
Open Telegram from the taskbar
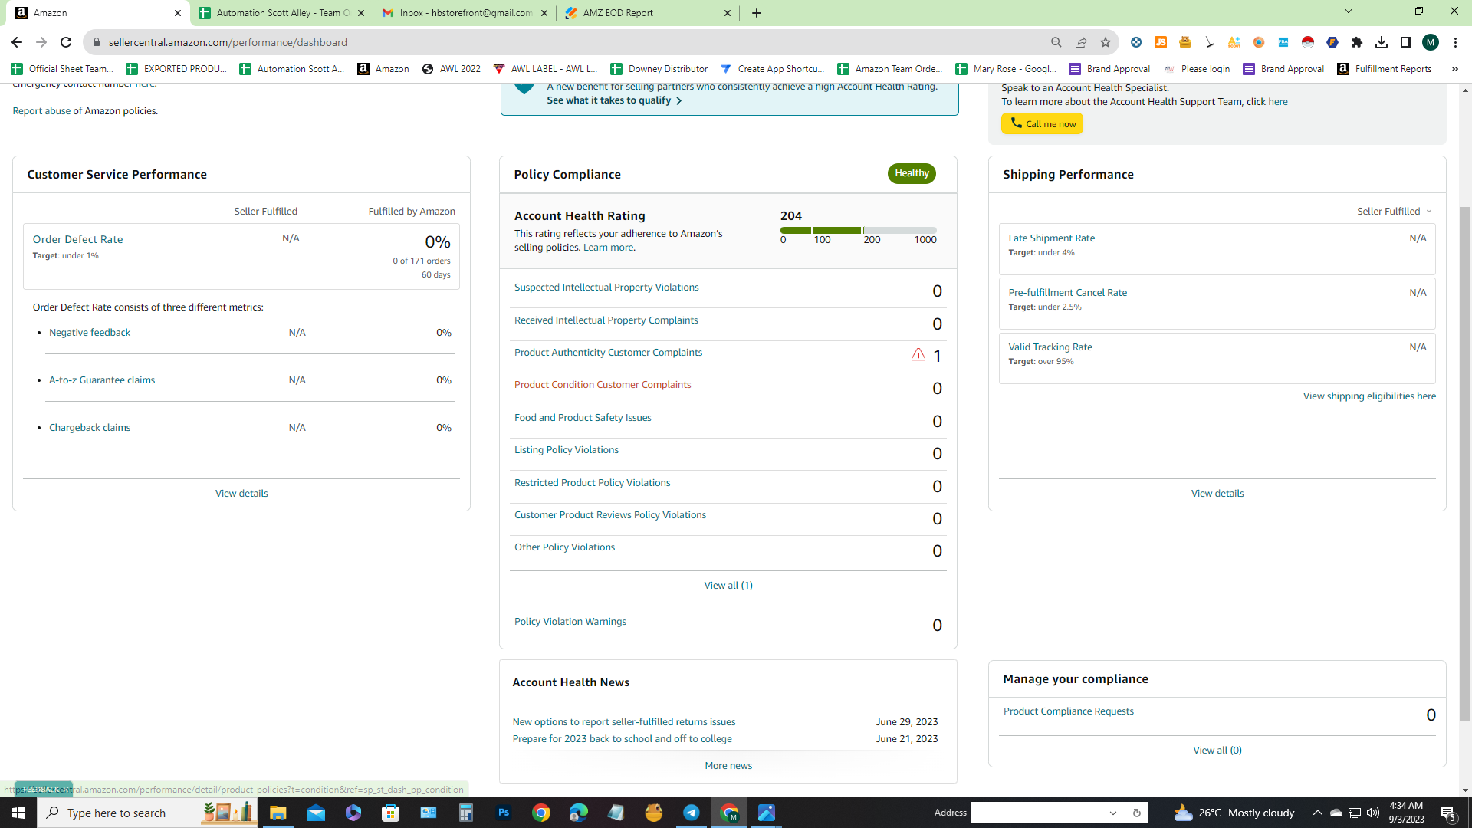click(x=692, y=813)
